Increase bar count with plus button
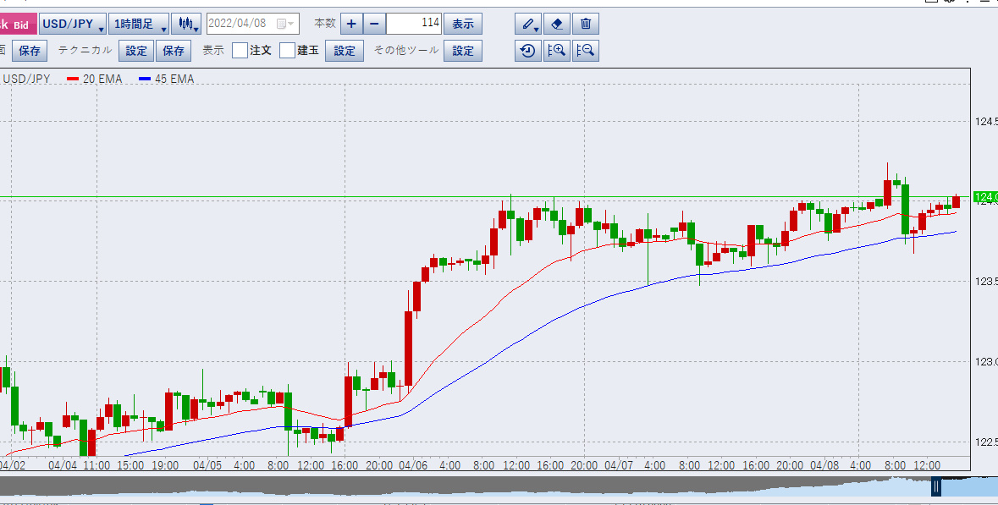Viewport: 998px width, 505px height. (x=351, y=24)
